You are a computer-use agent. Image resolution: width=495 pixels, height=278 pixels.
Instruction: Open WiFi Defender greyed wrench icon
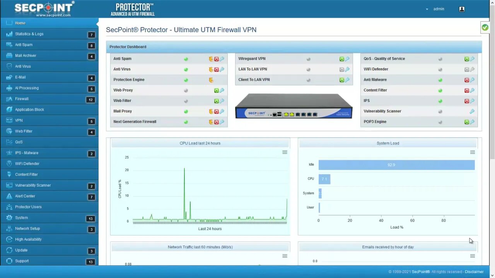click(x=472, y=69)
